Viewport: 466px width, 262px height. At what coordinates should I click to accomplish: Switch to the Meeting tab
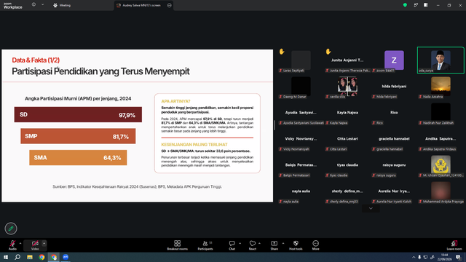pyautogui.click(x=62, y=5)
